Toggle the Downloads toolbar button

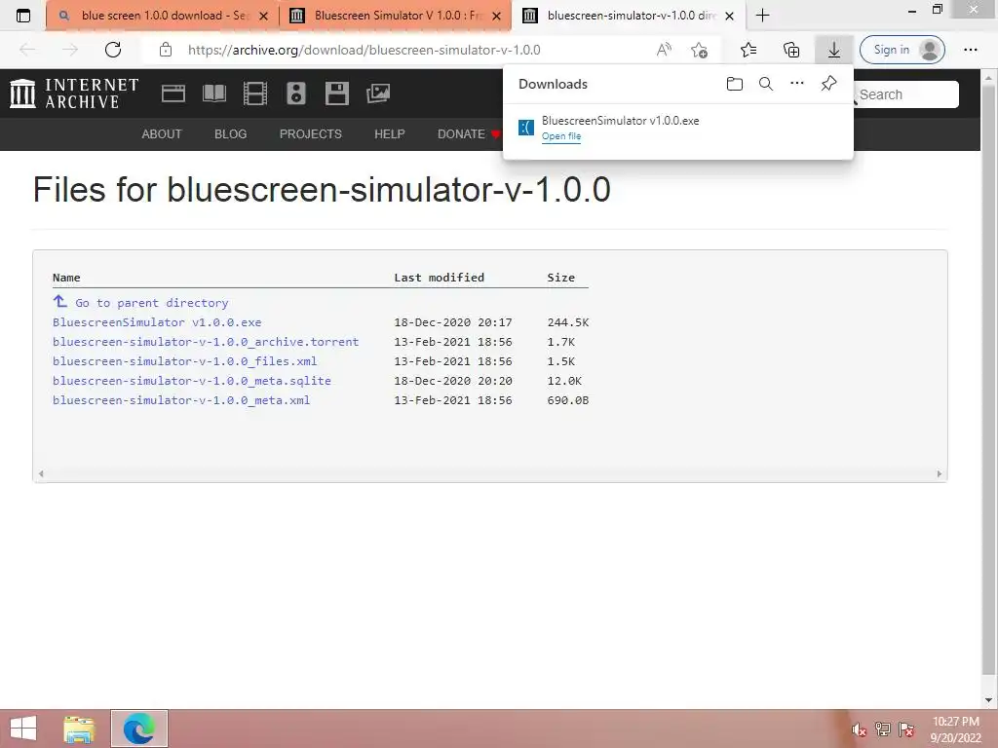click(834, 50)
